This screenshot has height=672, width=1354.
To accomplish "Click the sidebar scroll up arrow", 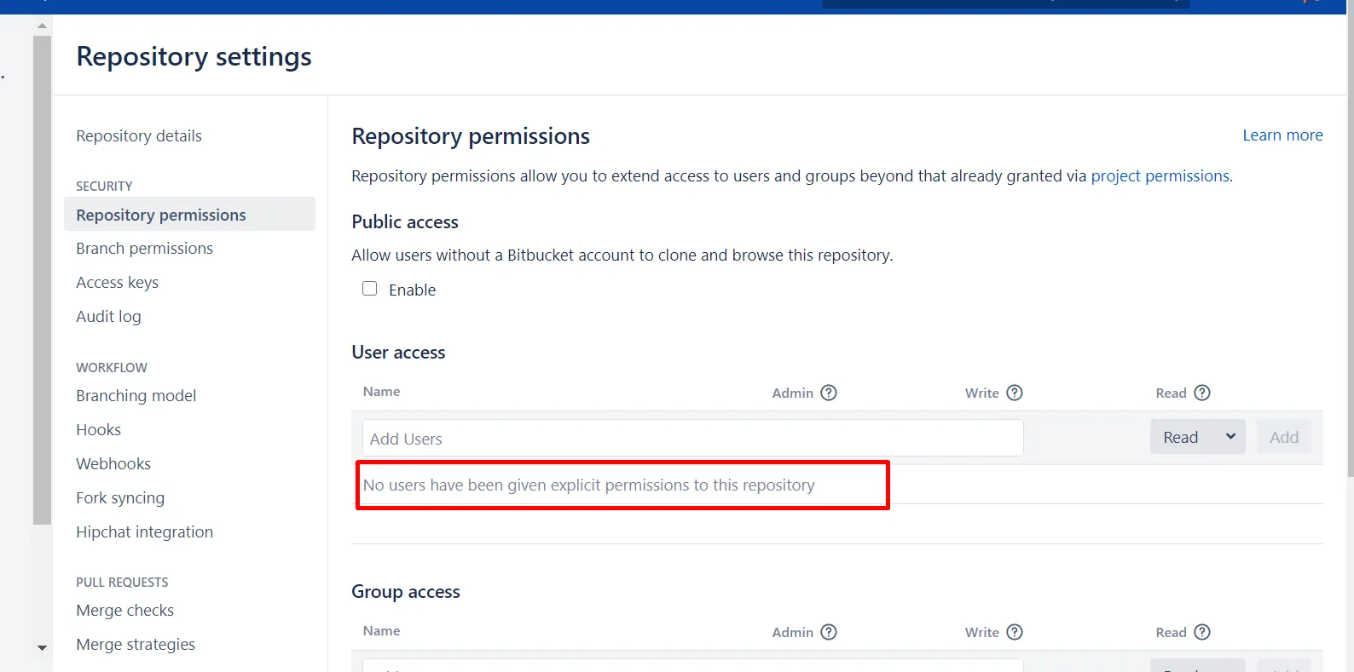I will click(x=42, y=26).
